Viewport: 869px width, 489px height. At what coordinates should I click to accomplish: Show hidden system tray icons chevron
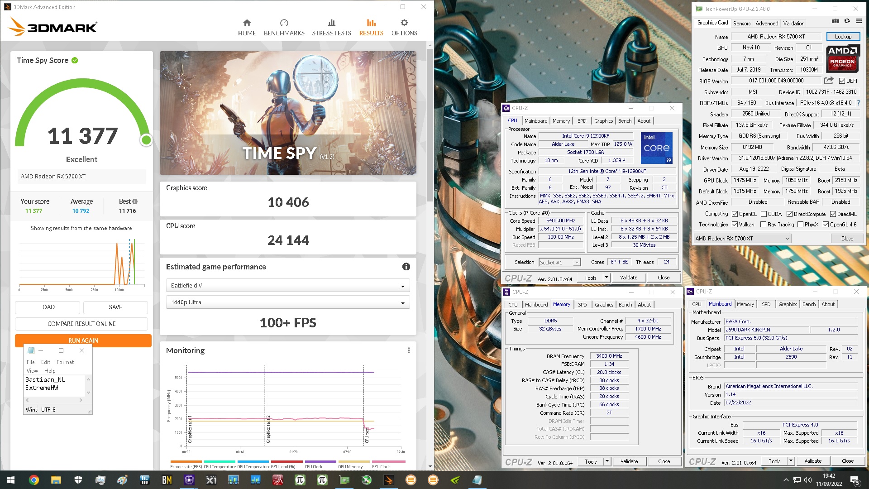[x=786, y=480]
